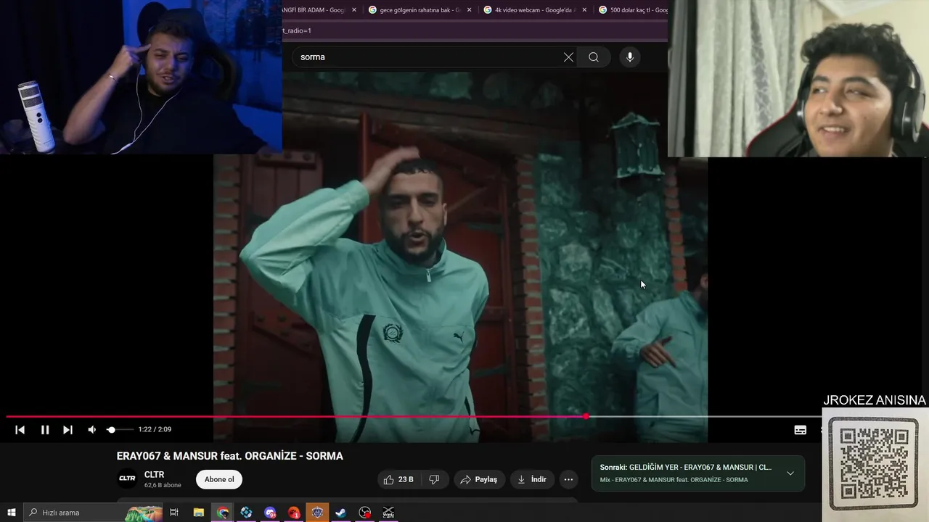Dislike the video with thumbs-down

pos(434,479)
